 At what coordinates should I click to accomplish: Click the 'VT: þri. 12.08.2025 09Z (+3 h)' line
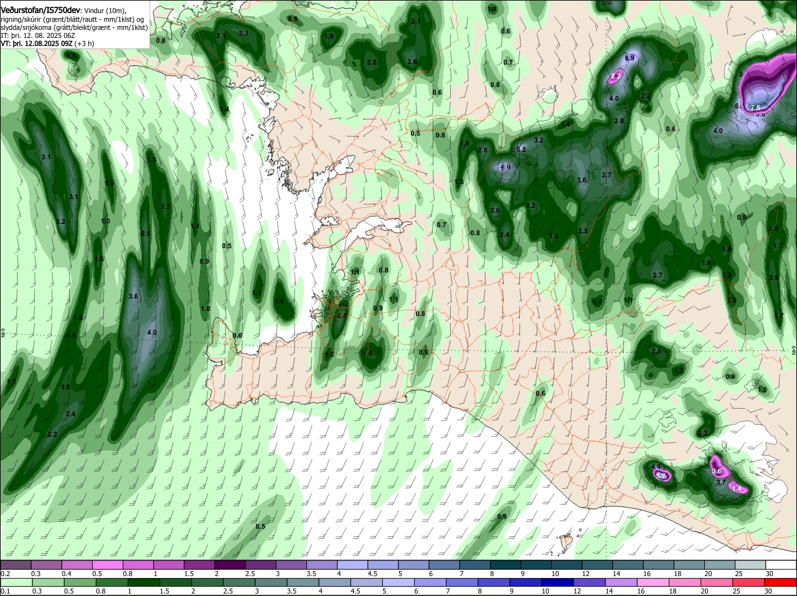point(47,44)
